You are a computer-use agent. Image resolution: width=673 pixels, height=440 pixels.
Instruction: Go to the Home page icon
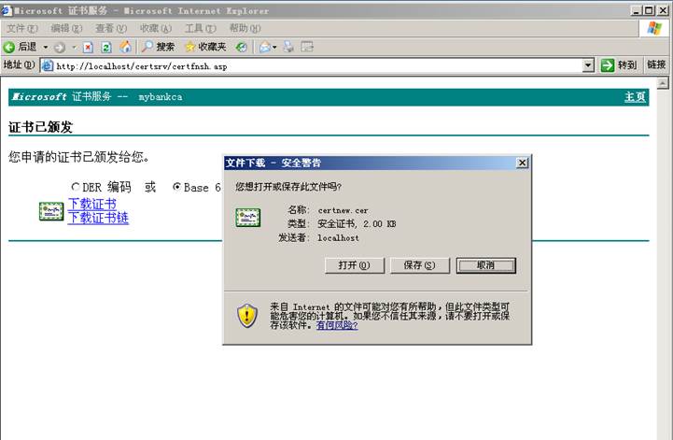click(125, 47)
